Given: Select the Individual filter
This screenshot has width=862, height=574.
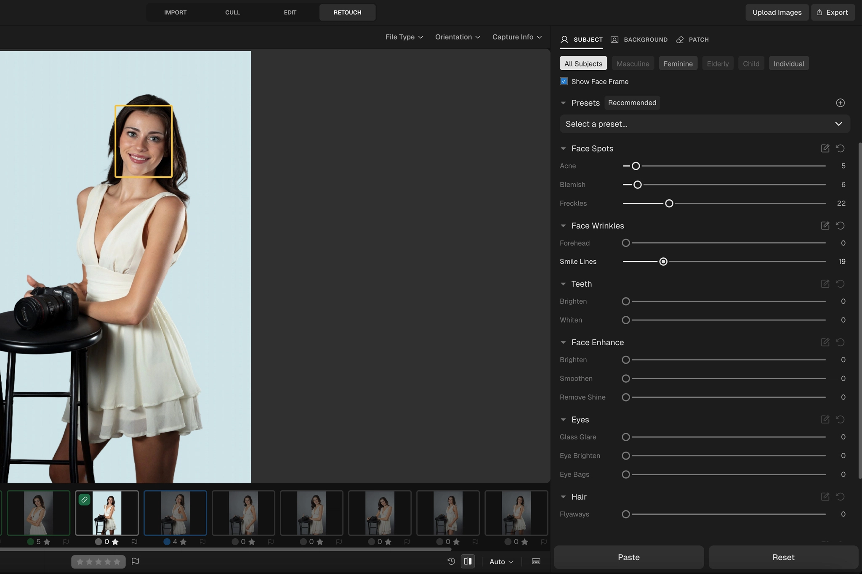Looking at the screenshot, I should coord(788,63).
